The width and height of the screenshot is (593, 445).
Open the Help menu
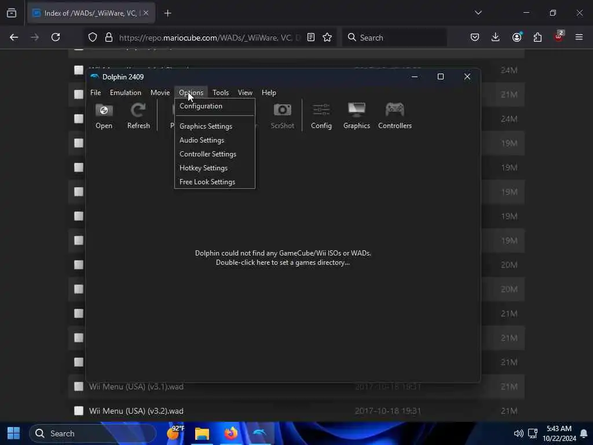point(269,93)
